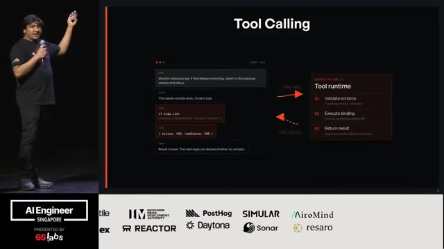The image size is (444, 249).
Task: Click the "Monitor checkout-api" user message
Action: (211, 78)
